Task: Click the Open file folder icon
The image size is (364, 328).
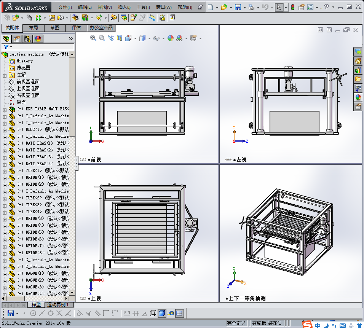Action: point(224,8)
